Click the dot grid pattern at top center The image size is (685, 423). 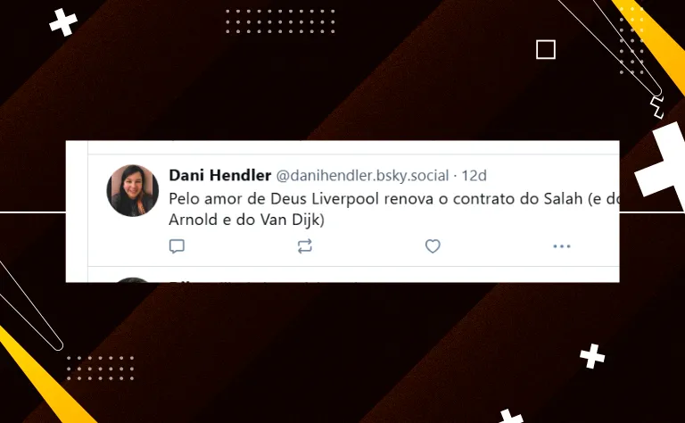[280, 21]
